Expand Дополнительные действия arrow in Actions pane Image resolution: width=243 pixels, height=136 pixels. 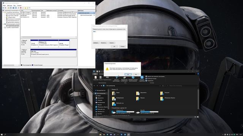click(94, 15)
